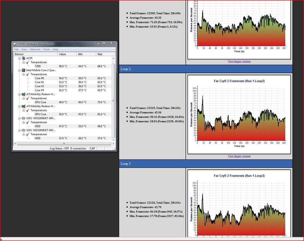This screenshot has width=304, height=241.
Task: Click the scroll-up arrow of the sensor list
Action: [114, 58]
